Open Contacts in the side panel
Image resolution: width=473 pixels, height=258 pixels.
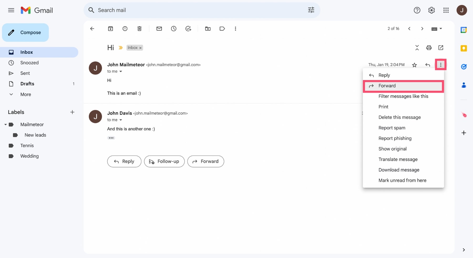pyautogui.click(x=464, y=85)
